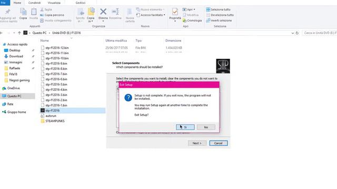Click the Elimina X icon

tap(103, 12)
